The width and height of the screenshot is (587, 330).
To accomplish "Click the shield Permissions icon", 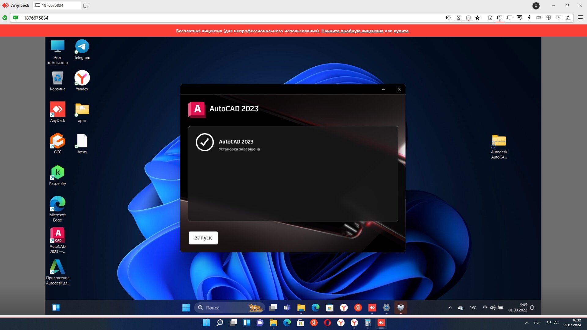I will click(549, 18).
